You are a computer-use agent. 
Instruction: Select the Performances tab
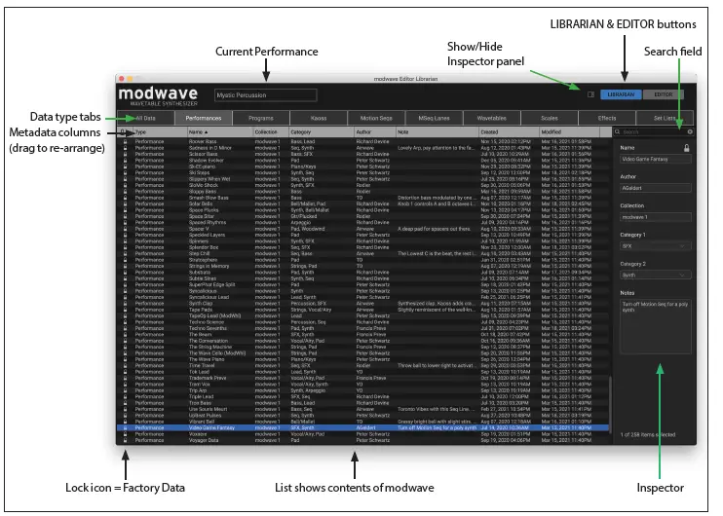[204, 118]
